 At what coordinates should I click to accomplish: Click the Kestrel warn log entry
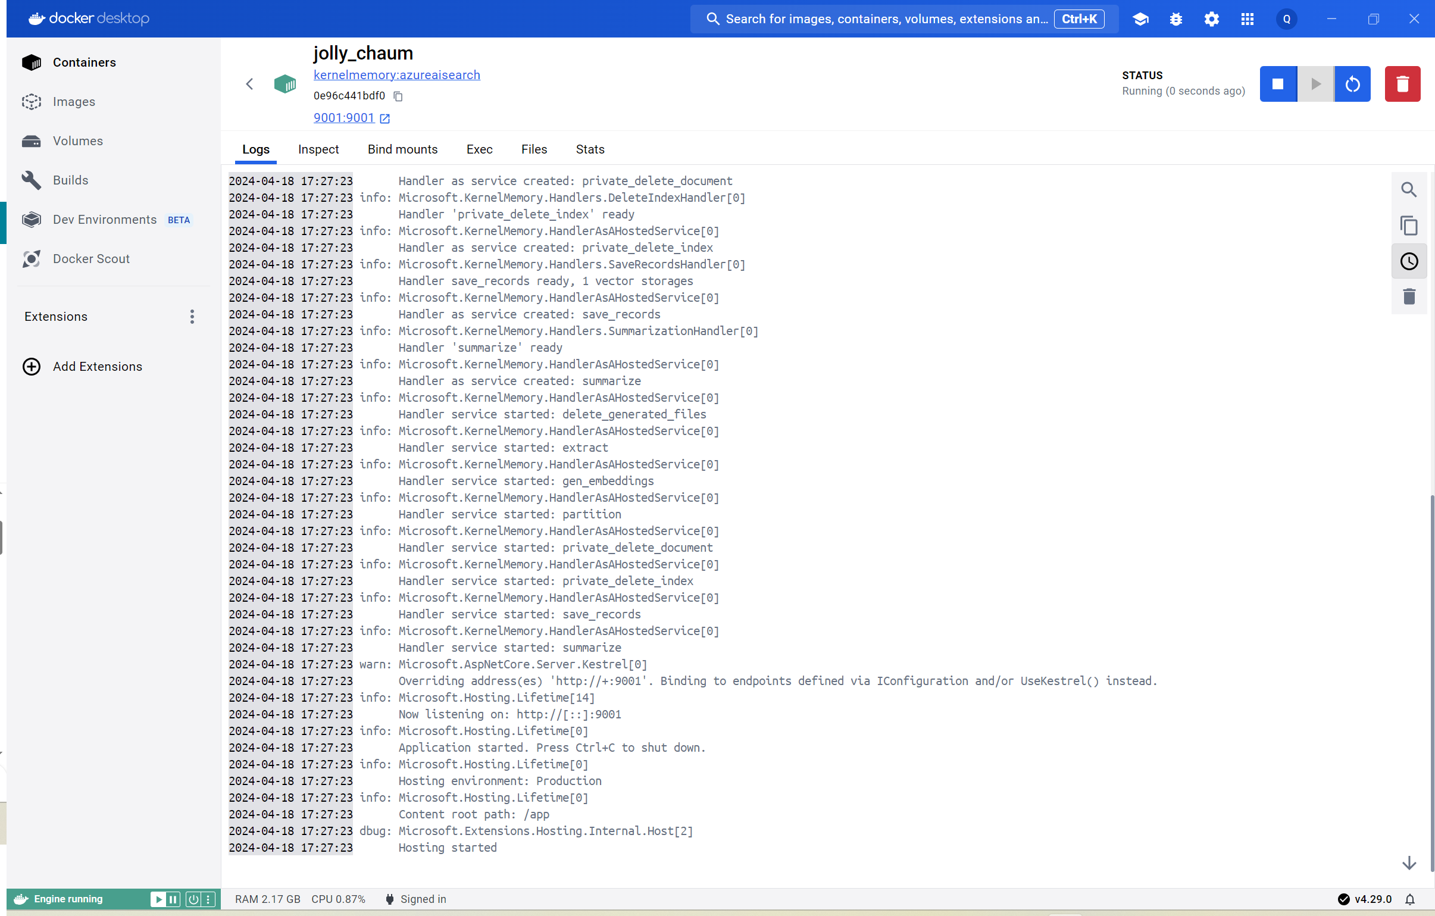(x=503, y=664)
